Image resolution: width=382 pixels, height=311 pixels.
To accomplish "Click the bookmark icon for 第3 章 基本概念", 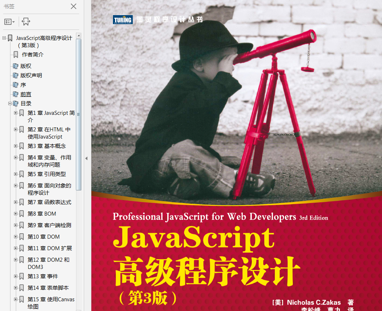I will pyautogui.click(x=22, y=146).
